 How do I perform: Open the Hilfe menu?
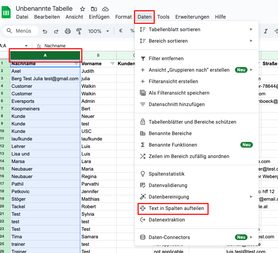coord(220,17)
